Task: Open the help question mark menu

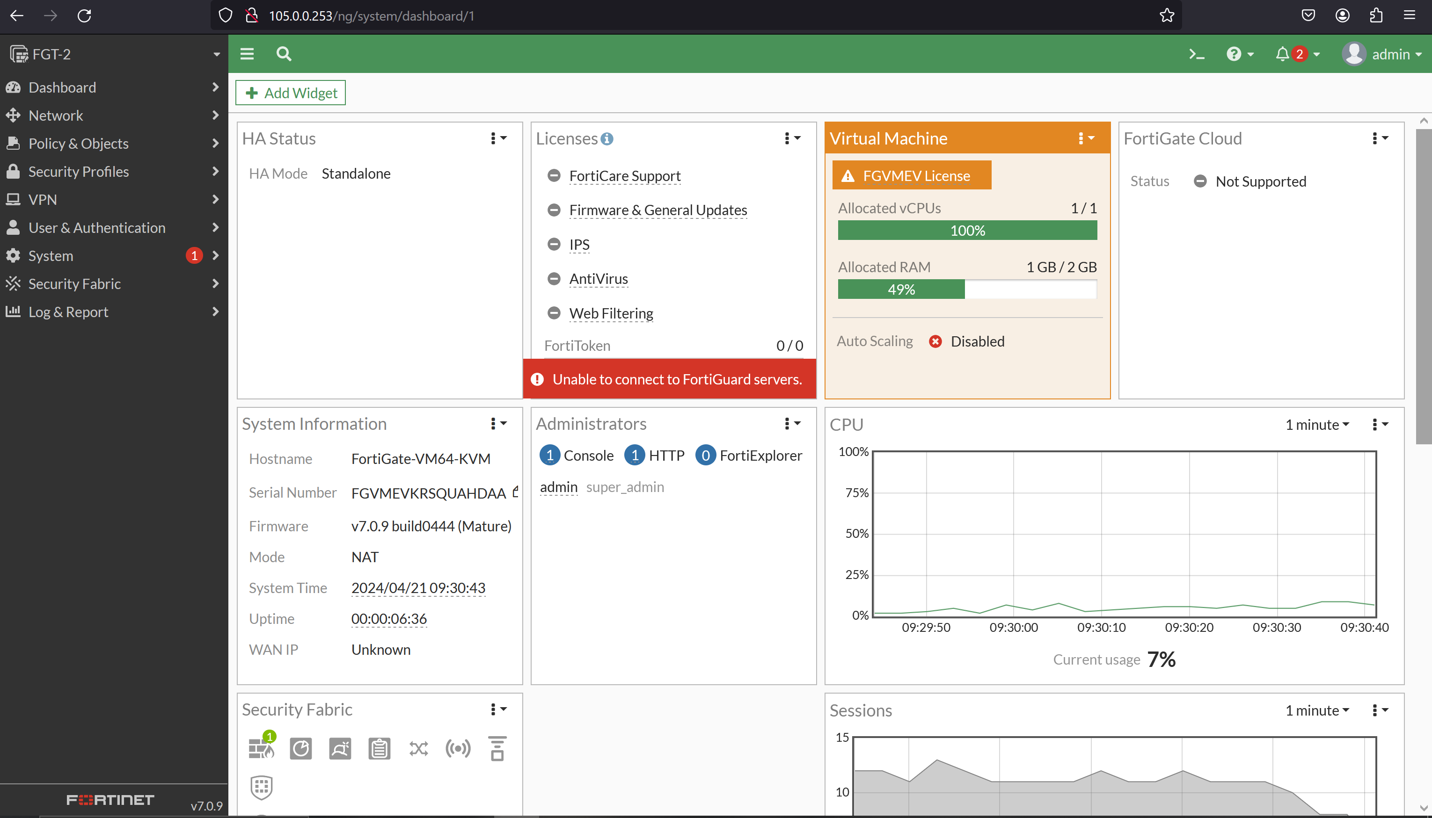Action: click(x=1240, y=55)
